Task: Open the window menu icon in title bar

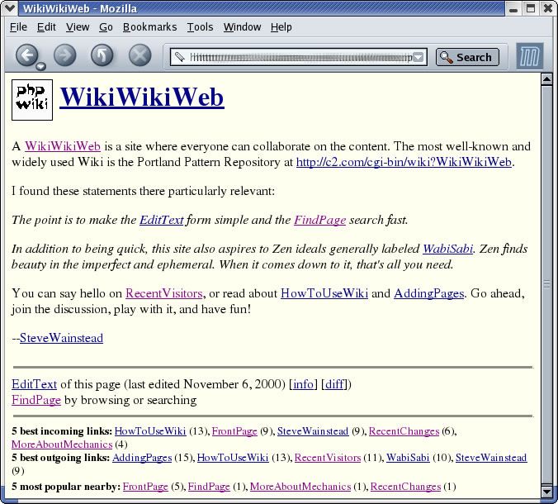Action: (x=10, y=8)
